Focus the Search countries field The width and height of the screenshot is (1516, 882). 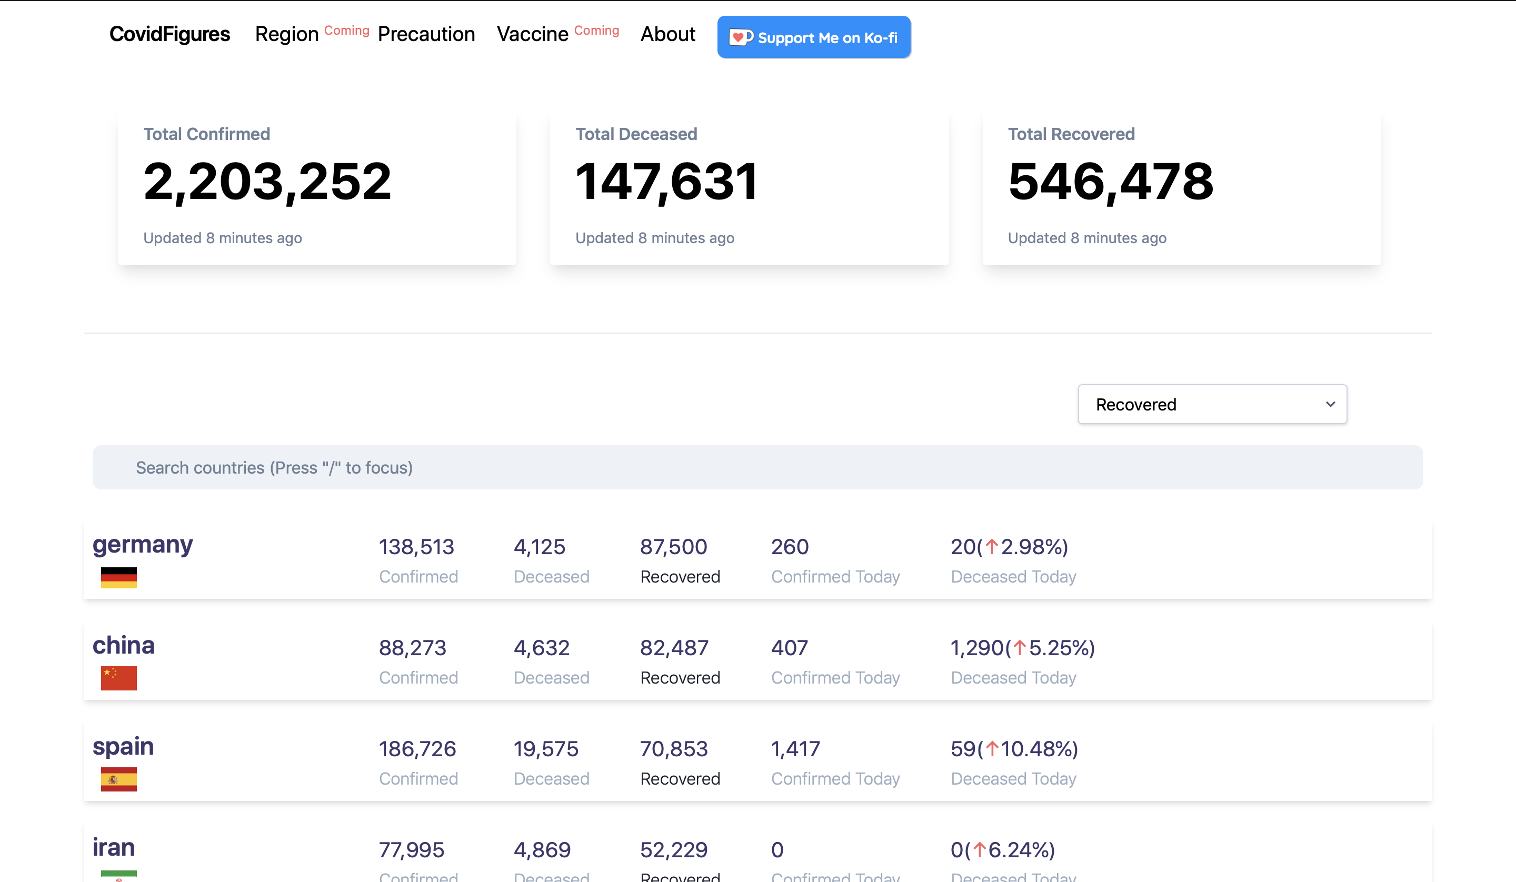tap(757, 467)
